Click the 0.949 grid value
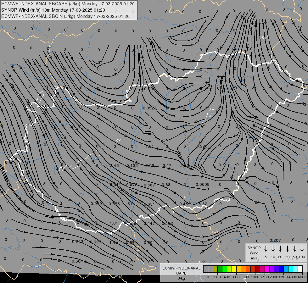 pos(96,204)
